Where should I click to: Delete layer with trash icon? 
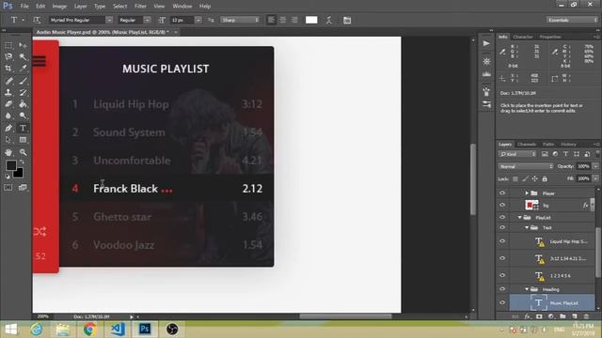pos(586,316)
